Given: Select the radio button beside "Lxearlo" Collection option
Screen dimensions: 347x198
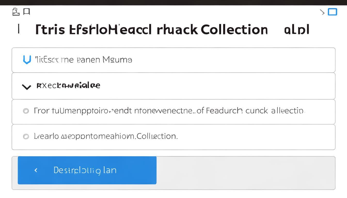Looking at the screenshot, I should point(26,136).
